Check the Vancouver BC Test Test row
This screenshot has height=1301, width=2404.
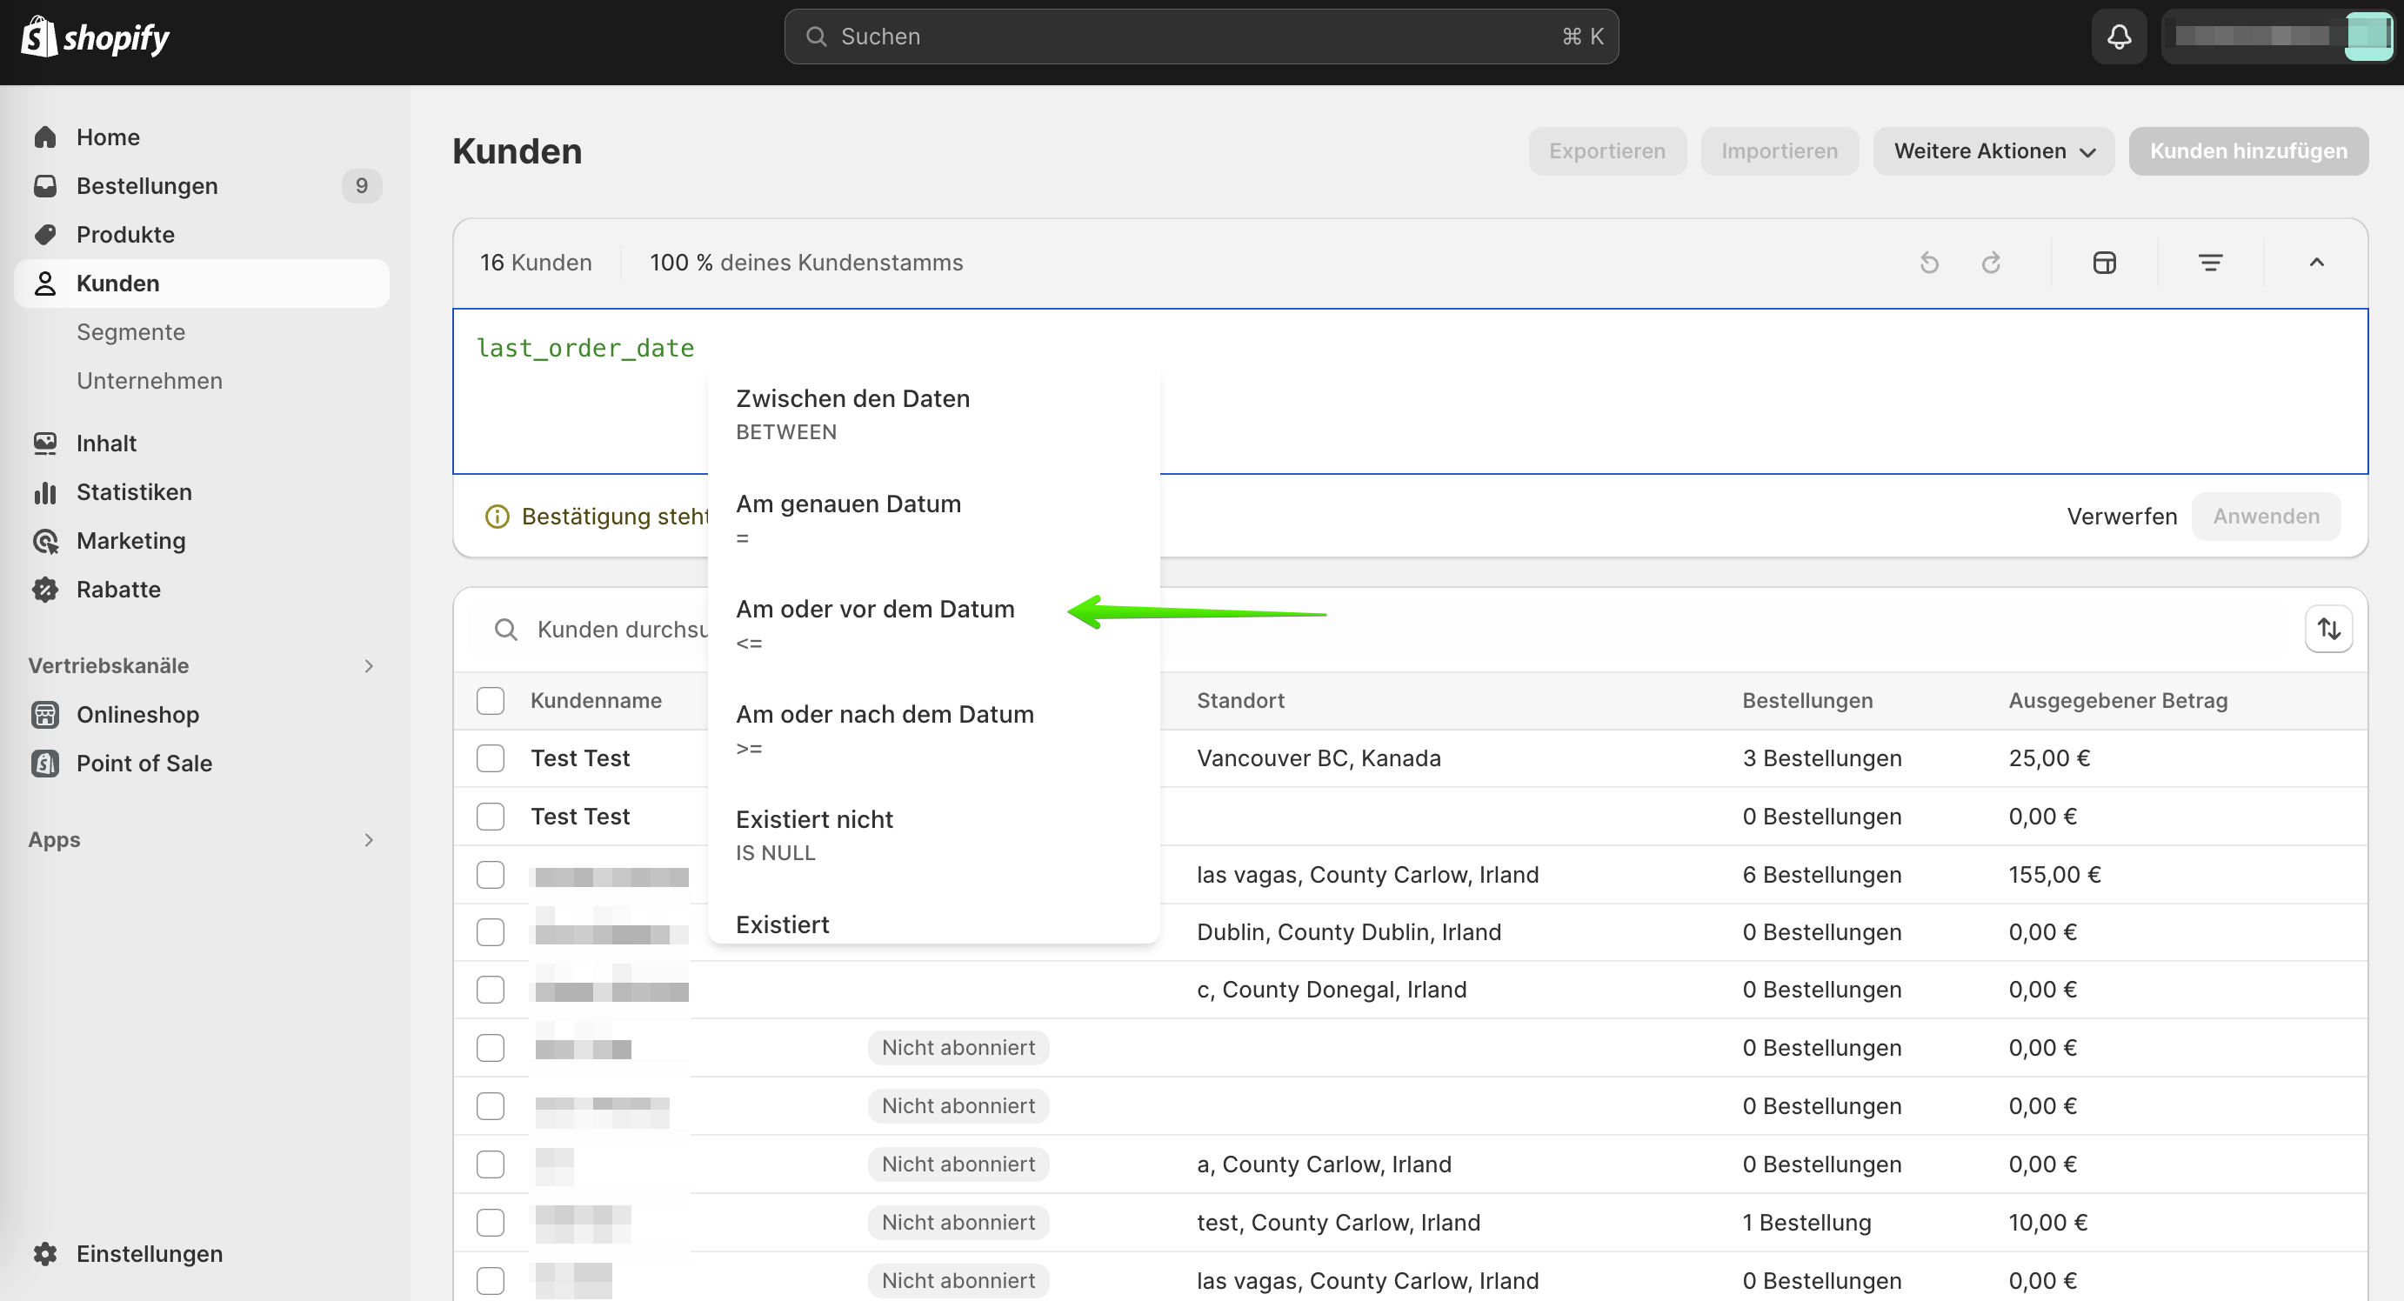pos(490,757)
